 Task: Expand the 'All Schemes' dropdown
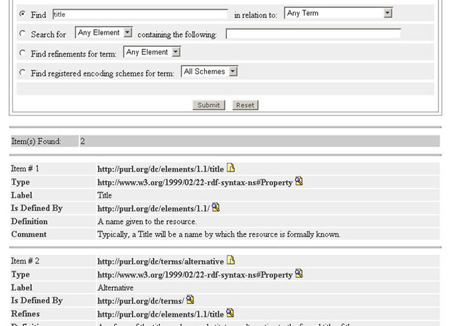210,72
